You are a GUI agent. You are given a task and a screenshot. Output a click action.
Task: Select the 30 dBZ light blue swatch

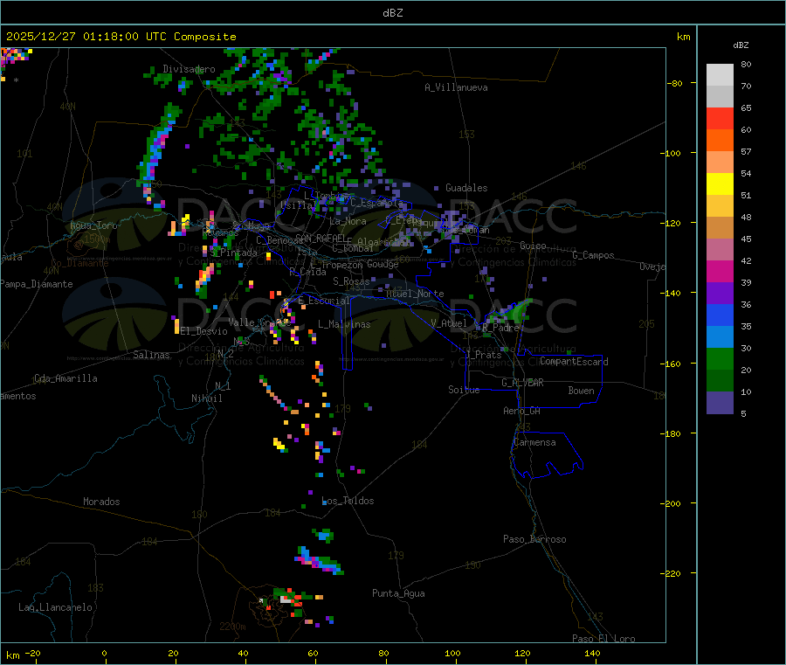click(720, 336)
